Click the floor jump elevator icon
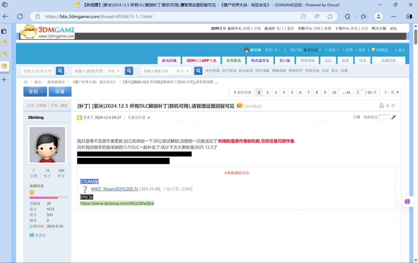Screen dimensions: 418x263 click(394, 117)
